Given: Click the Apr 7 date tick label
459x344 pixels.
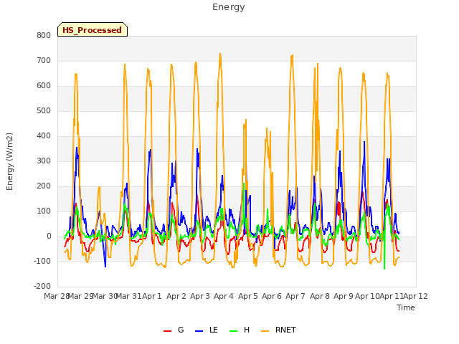Looking at the screenshot, I should (x=295, y=296).
